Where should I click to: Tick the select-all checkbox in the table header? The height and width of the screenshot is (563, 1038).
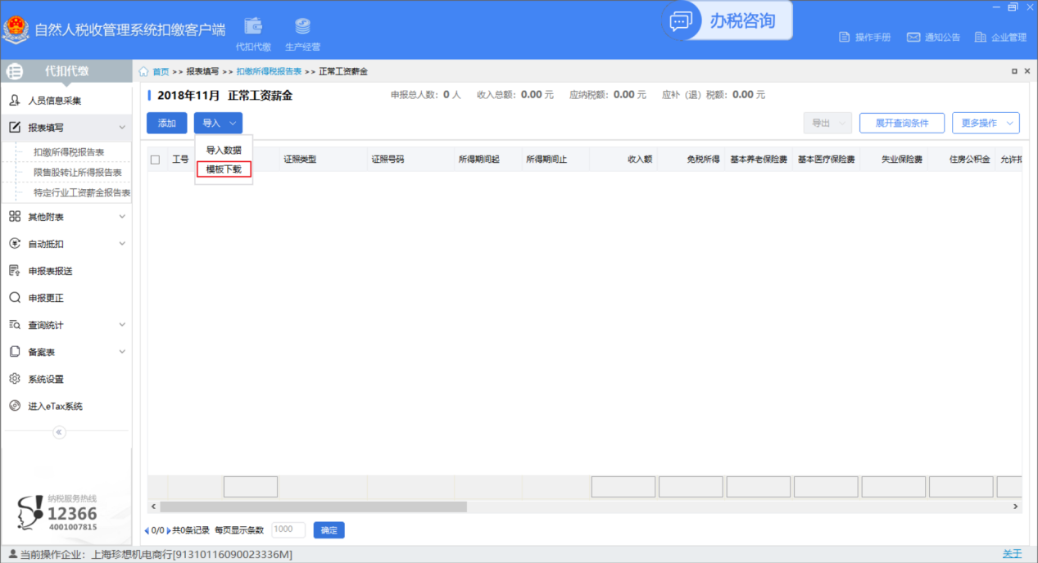tap(156, 160)
